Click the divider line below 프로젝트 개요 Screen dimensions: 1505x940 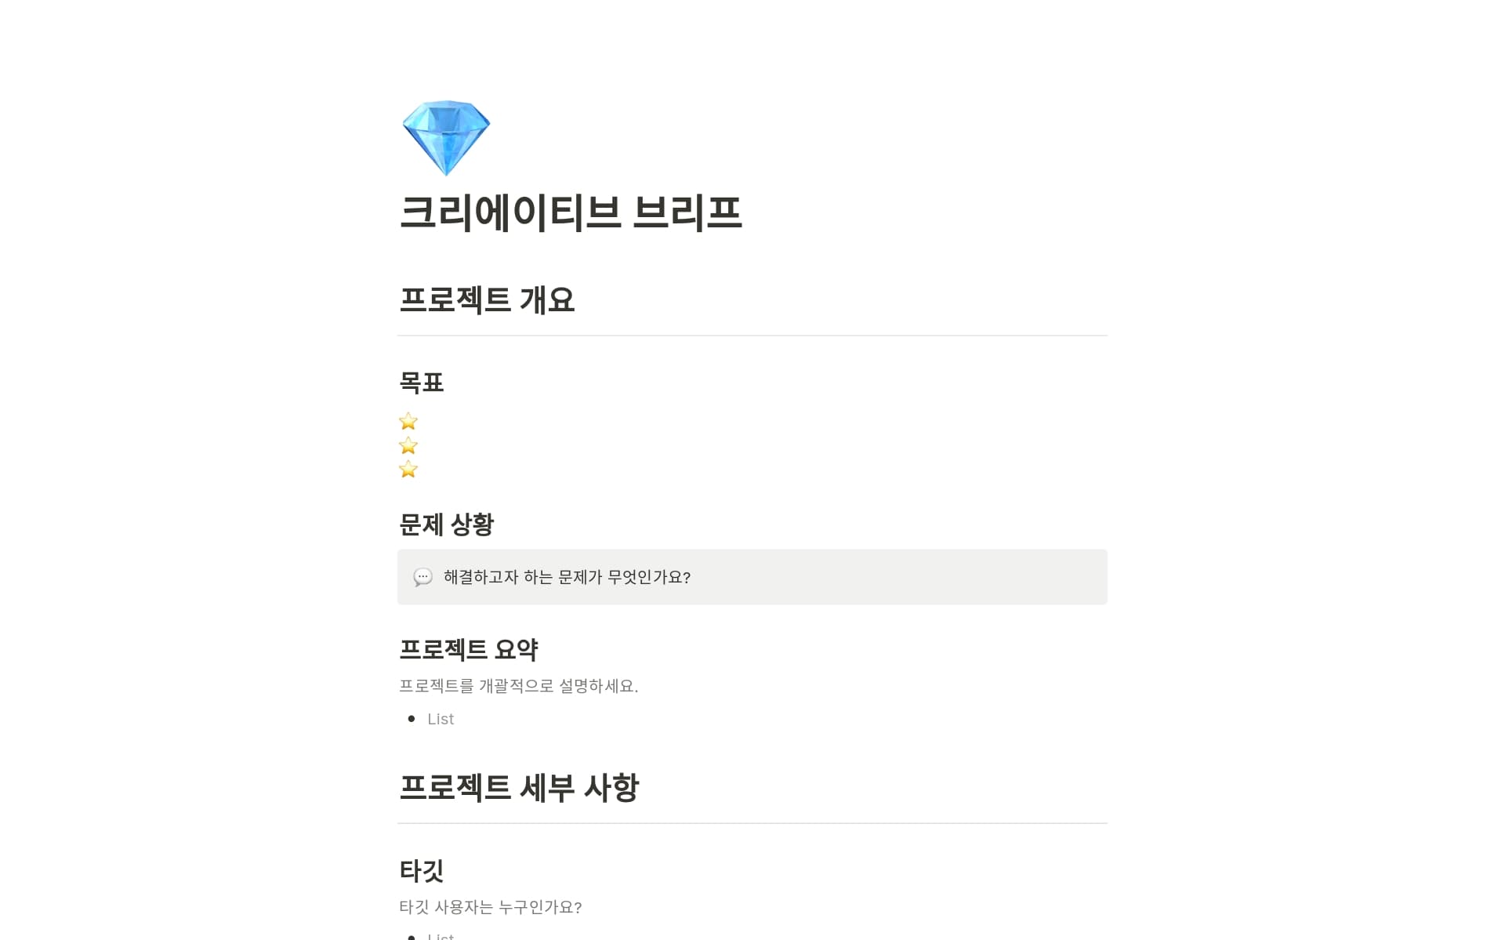pos(752,336)
